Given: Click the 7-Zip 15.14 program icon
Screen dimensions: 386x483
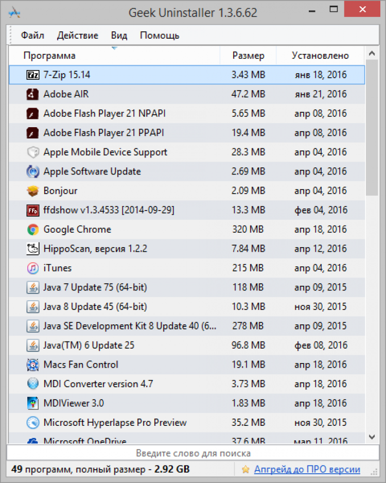Looking at the screenshot, I should 32,75.
